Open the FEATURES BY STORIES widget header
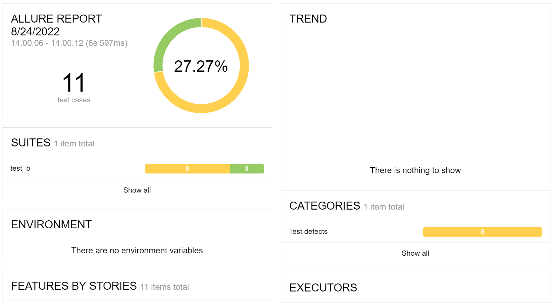 point(73,286)
